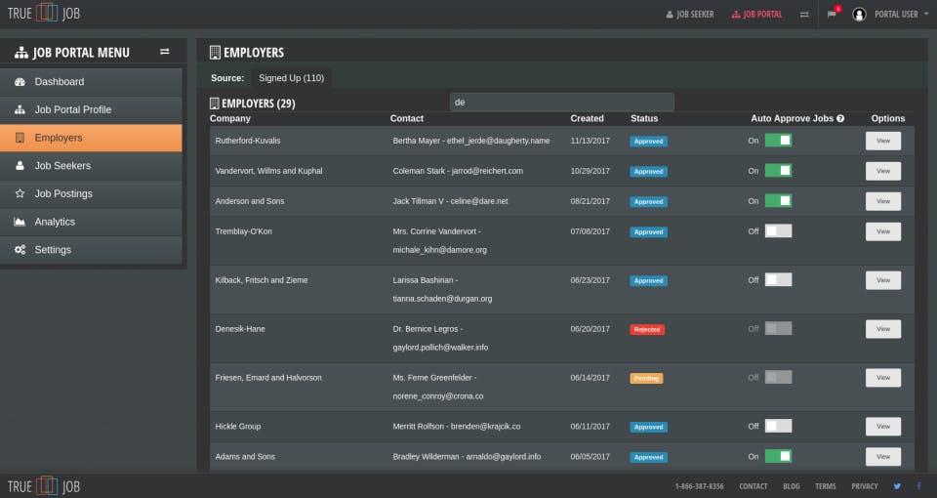Image resolution: width=937 pixels, height=498 pixels.
Task: Click the Employers building icon in sidebar
Action: [x=20, y=138]
